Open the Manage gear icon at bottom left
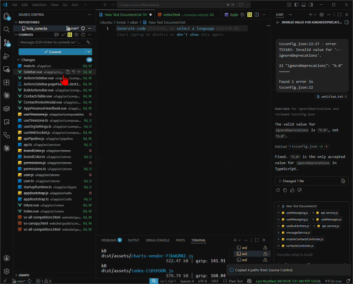This screenshot has height=284, width=353. (7, 271)
